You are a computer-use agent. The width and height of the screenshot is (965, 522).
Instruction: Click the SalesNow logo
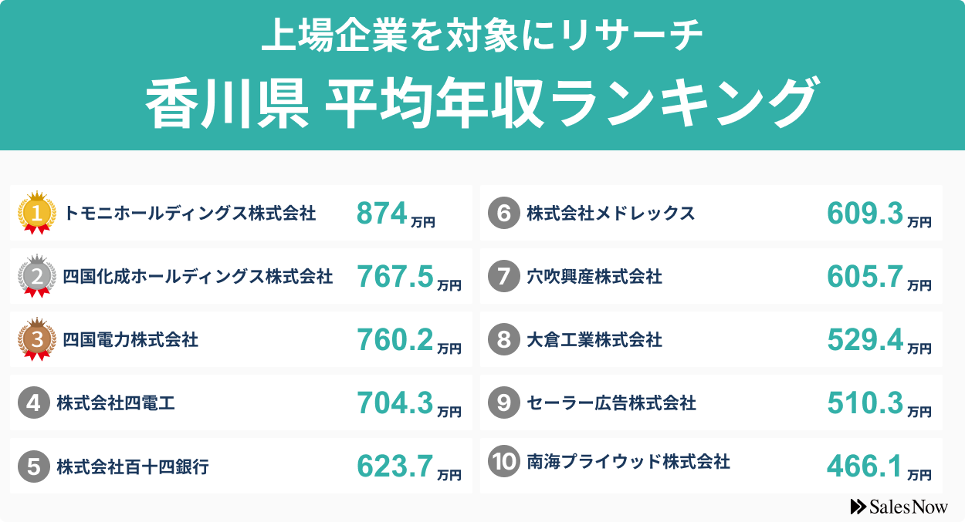click(899, 507)
